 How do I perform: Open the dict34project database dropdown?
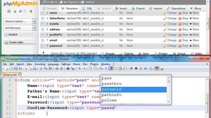[34, 28]
